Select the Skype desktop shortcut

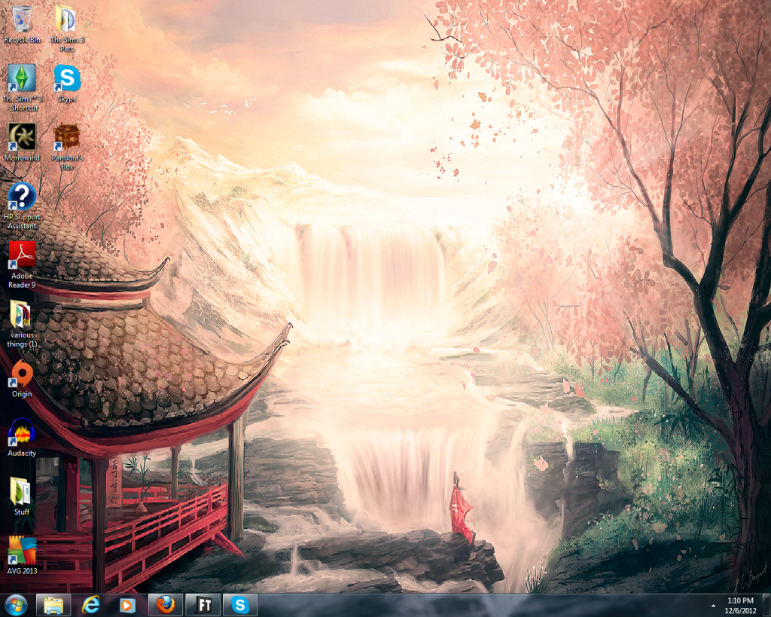(66, 78)
